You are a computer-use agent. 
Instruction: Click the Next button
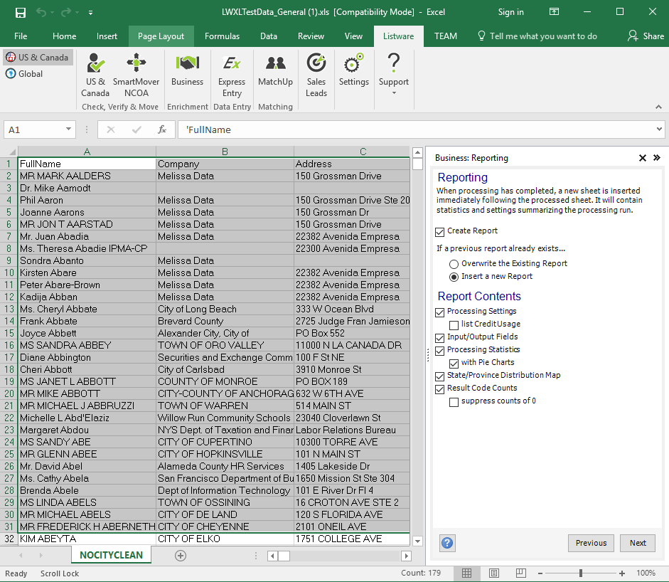coord(638,543)
